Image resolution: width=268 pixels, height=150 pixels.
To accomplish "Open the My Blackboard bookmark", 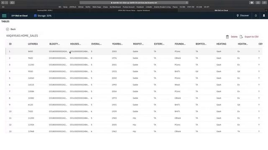I will [x=115, y=7].
